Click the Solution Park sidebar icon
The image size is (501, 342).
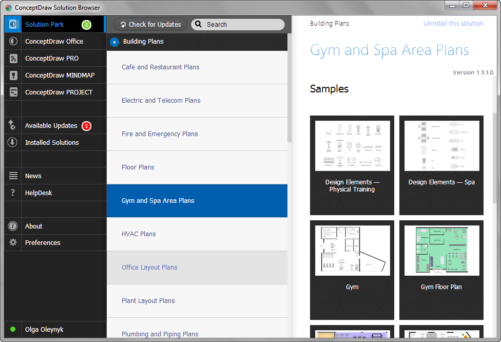(x=13, y=24)
